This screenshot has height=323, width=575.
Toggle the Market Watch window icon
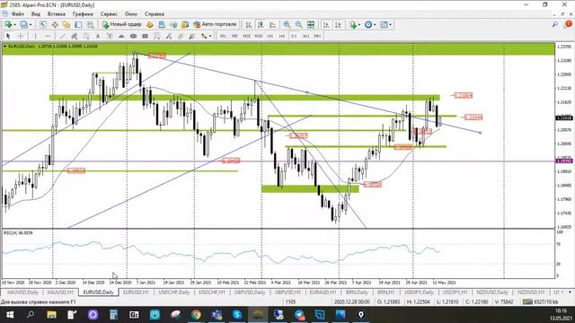click(43, 24)
